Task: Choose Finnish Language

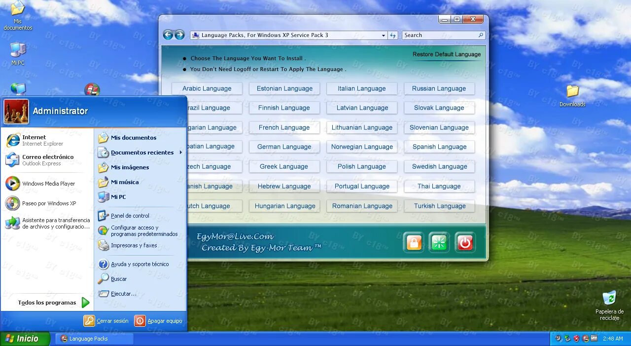Action: (x=284, y=108)
